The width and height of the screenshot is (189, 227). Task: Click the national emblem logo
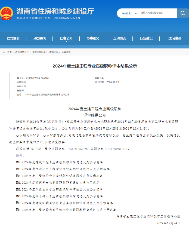[7, 13]
